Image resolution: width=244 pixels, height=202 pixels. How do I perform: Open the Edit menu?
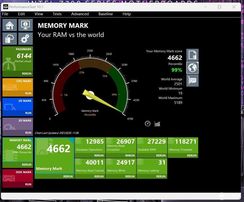21,14
